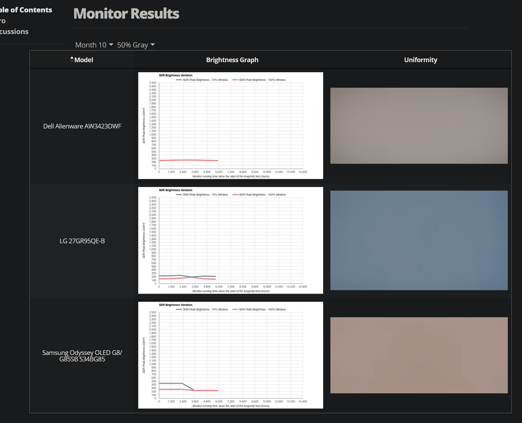Click the Samsung Odyssey OLED G8 brightness graph
522x423 pixels.
click(231, 354)
